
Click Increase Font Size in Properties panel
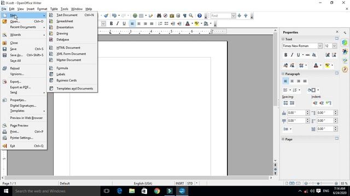click(x=328, y=55)
